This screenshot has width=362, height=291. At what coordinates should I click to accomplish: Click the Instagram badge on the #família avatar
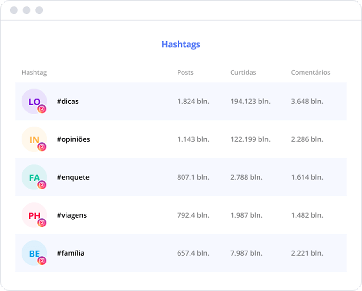(42, 261)
